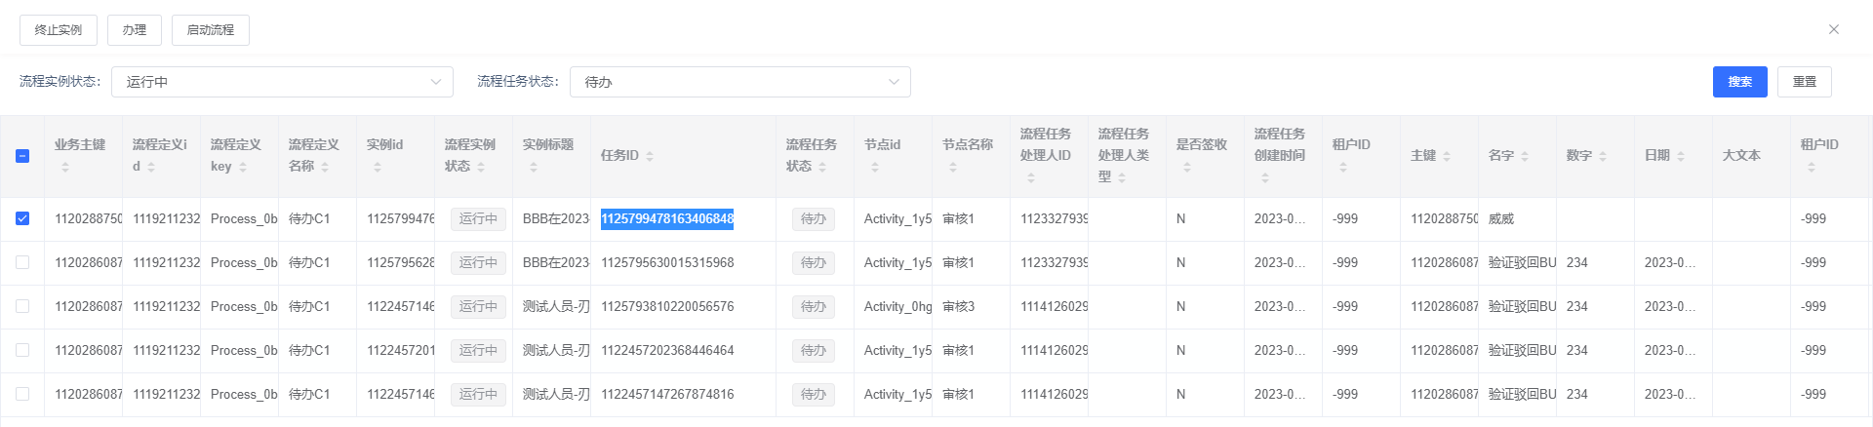Sort by 日期 column icon

1681,156
